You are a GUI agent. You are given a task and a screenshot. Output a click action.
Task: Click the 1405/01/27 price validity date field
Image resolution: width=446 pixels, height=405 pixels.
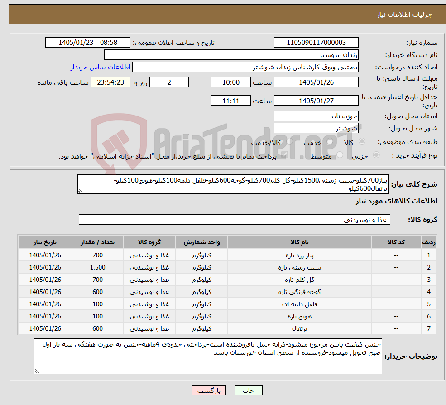(x=316, y=101)
